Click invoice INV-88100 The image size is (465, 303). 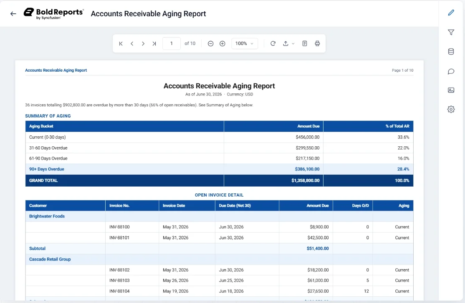[119, 227]
